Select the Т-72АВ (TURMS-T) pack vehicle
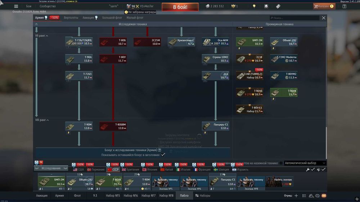This screenshot has height=202, width=360. (x=249, y=76)
